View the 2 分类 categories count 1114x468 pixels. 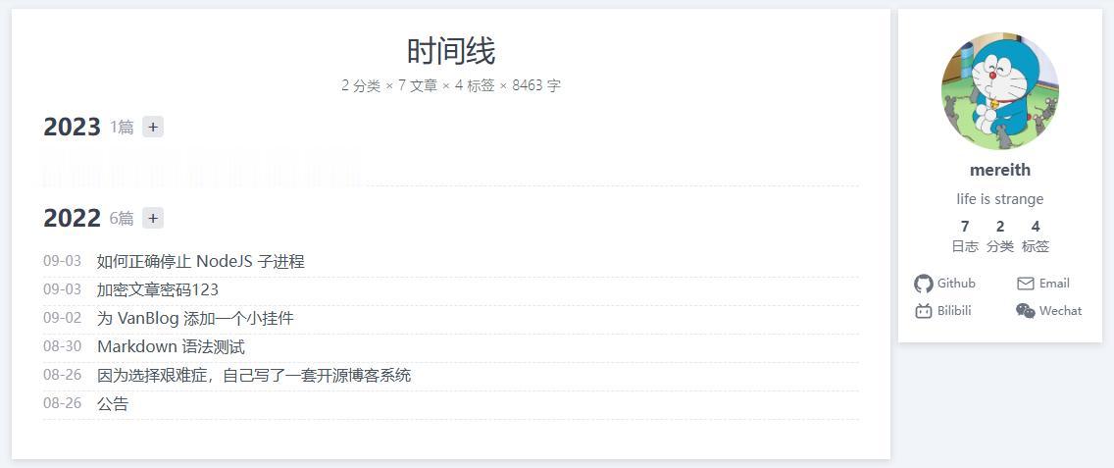[x=1000, y=236]
